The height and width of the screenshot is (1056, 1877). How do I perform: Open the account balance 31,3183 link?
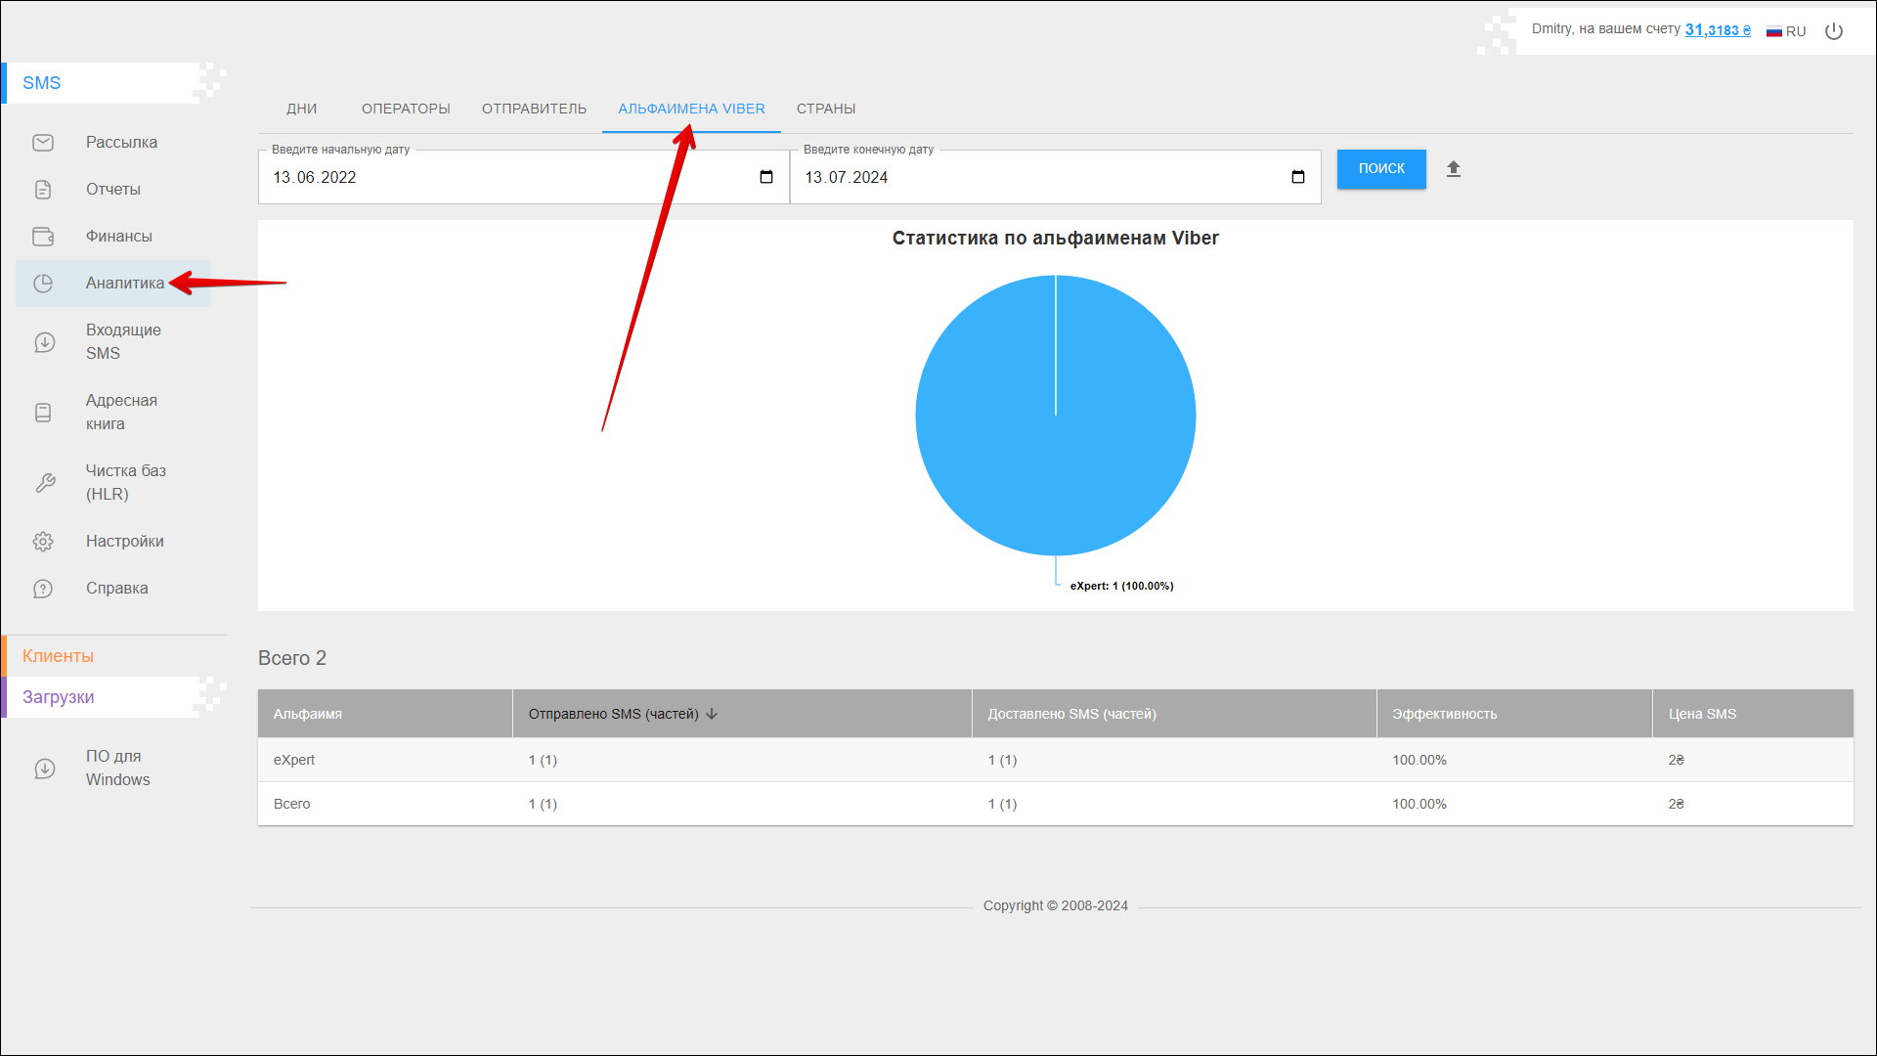point(1718,30)
